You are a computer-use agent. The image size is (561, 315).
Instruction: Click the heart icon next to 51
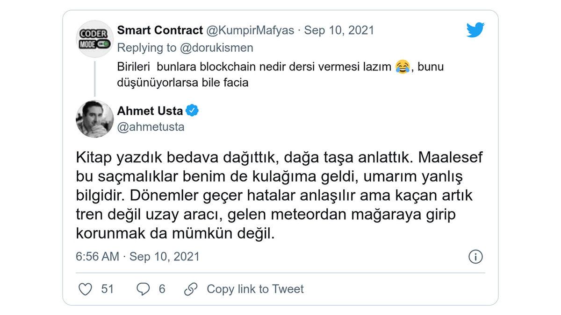[86, 289]
